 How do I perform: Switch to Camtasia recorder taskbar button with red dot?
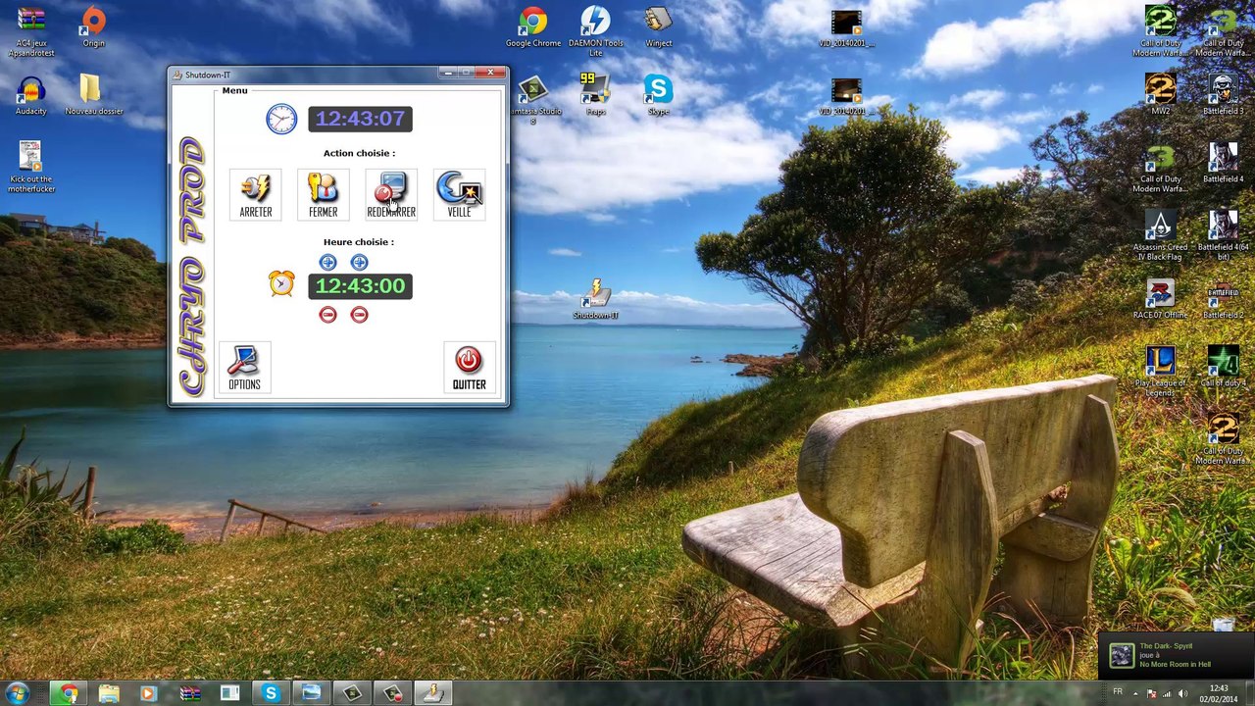tap(392, 693)
